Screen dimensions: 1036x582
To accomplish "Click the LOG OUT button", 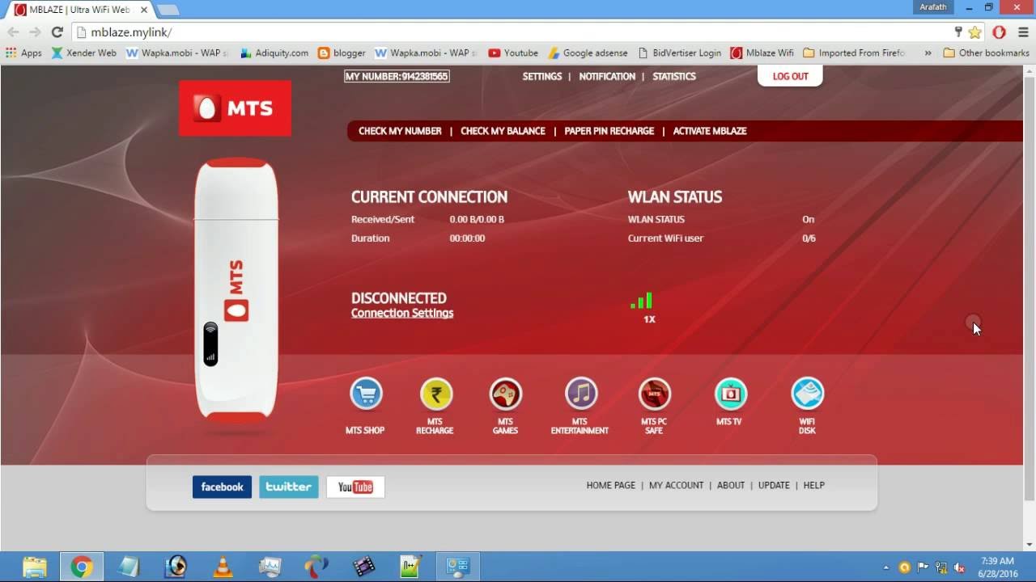I will click(x=790, y=76).
